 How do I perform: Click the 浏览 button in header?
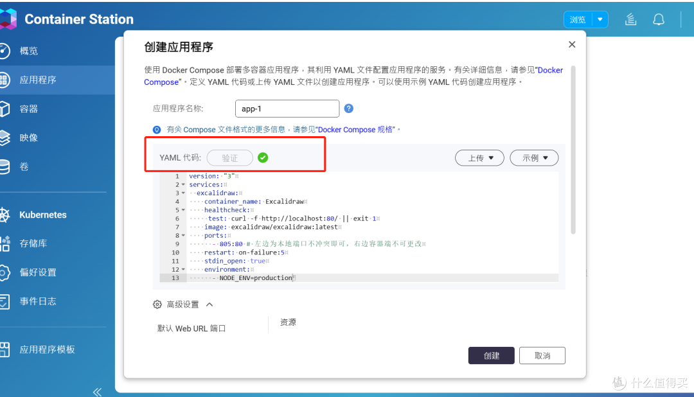578,19
